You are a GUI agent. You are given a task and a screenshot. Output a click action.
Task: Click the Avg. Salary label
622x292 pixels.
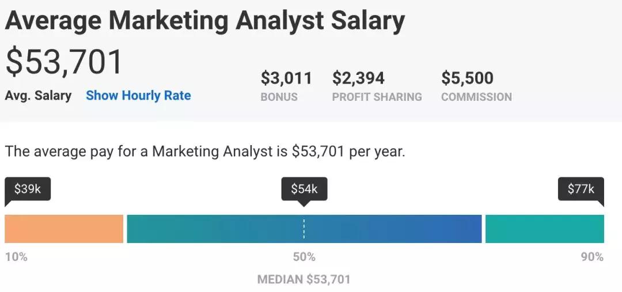pyautogui.click(x=38, y=96)
